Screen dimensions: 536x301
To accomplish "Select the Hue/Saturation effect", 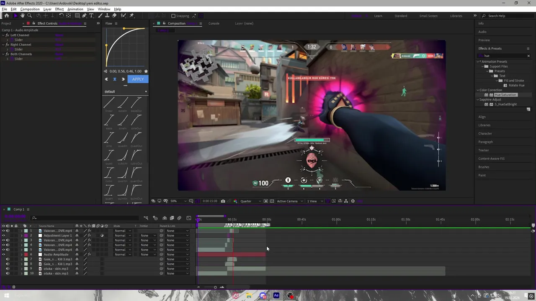I will click(x=505, y=95).
